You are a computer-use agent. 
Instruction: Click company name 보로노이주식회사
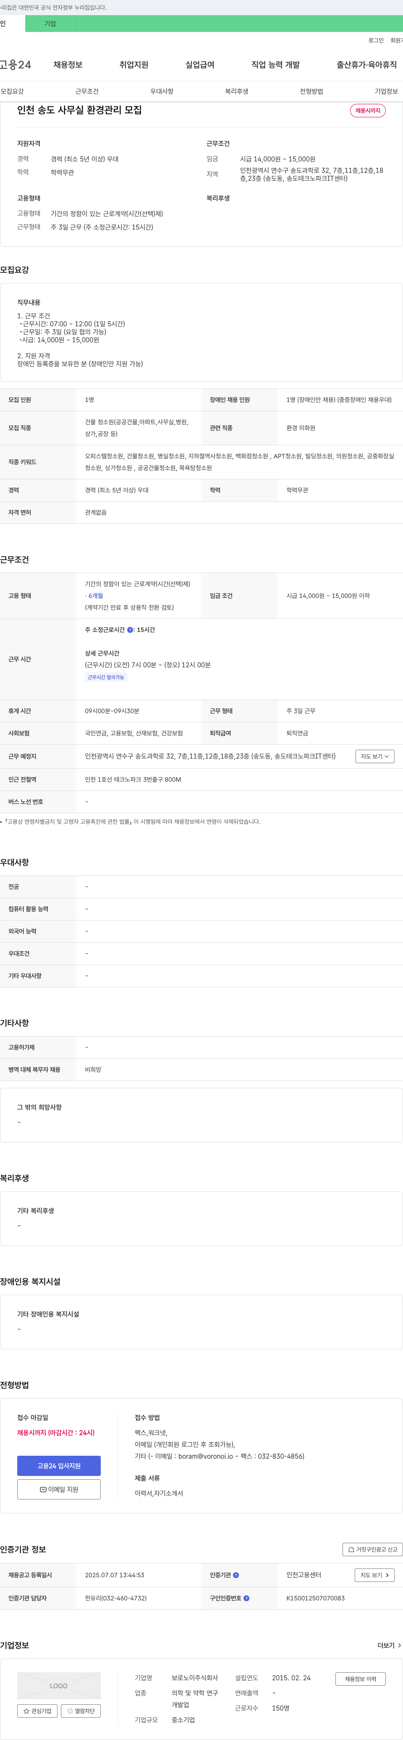tap(195, 1678)
